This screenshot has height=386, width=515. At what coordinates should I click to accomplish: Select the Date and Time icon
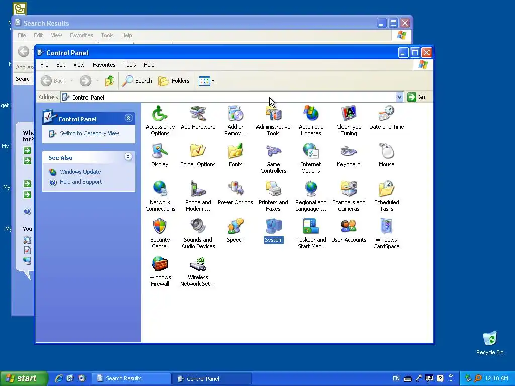click(x=386, y=114)
